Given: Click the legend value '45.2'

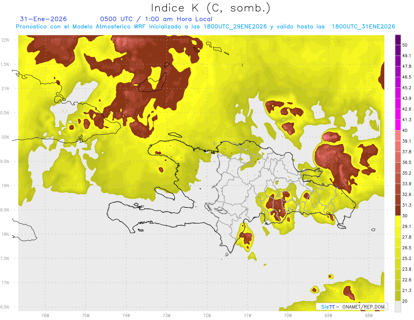Looking at the screenshot, I should point(407,88).
